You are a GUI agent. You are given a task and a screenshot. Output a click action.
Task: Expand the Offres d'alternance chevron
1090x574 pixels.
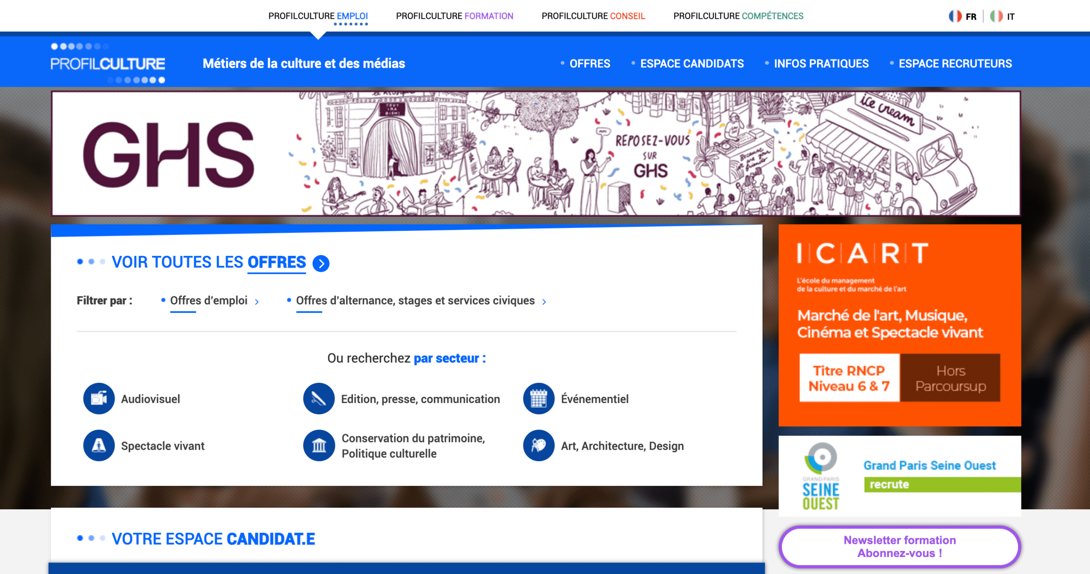tap(544, 302)
